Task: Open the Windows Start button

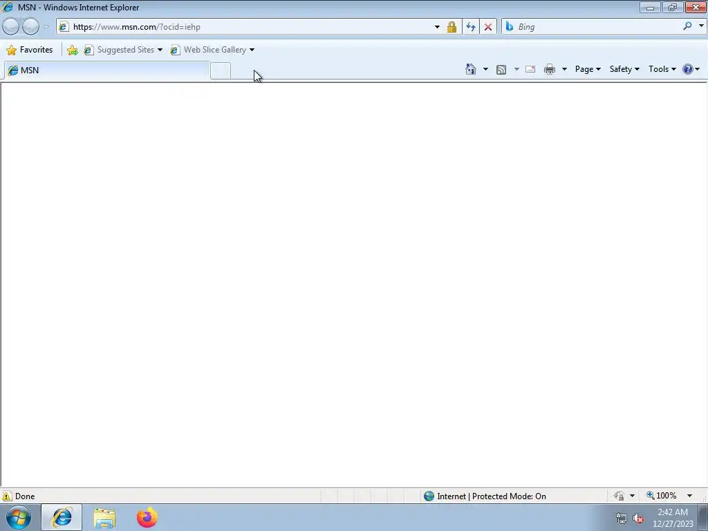Action: (x=19, y=517)
